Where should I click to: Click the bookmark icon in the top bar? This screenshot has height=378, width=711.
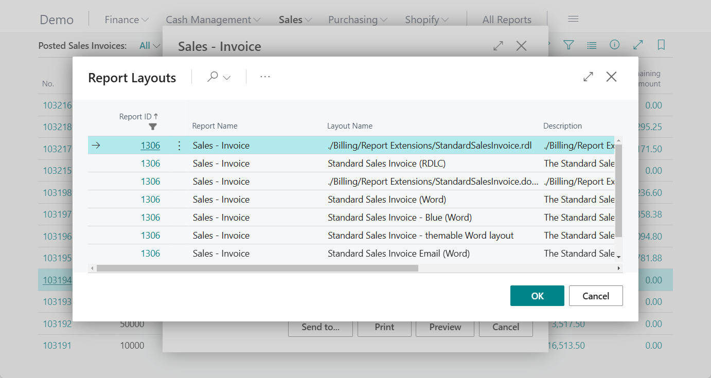pyautogui.click(x=661, y=45)
